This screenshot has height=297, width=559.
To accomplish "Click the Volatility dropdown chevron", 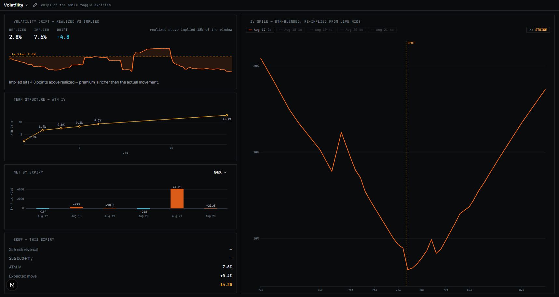I will [27, 5].
